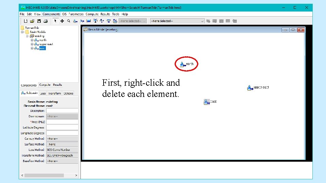Open the View menu

37,14
